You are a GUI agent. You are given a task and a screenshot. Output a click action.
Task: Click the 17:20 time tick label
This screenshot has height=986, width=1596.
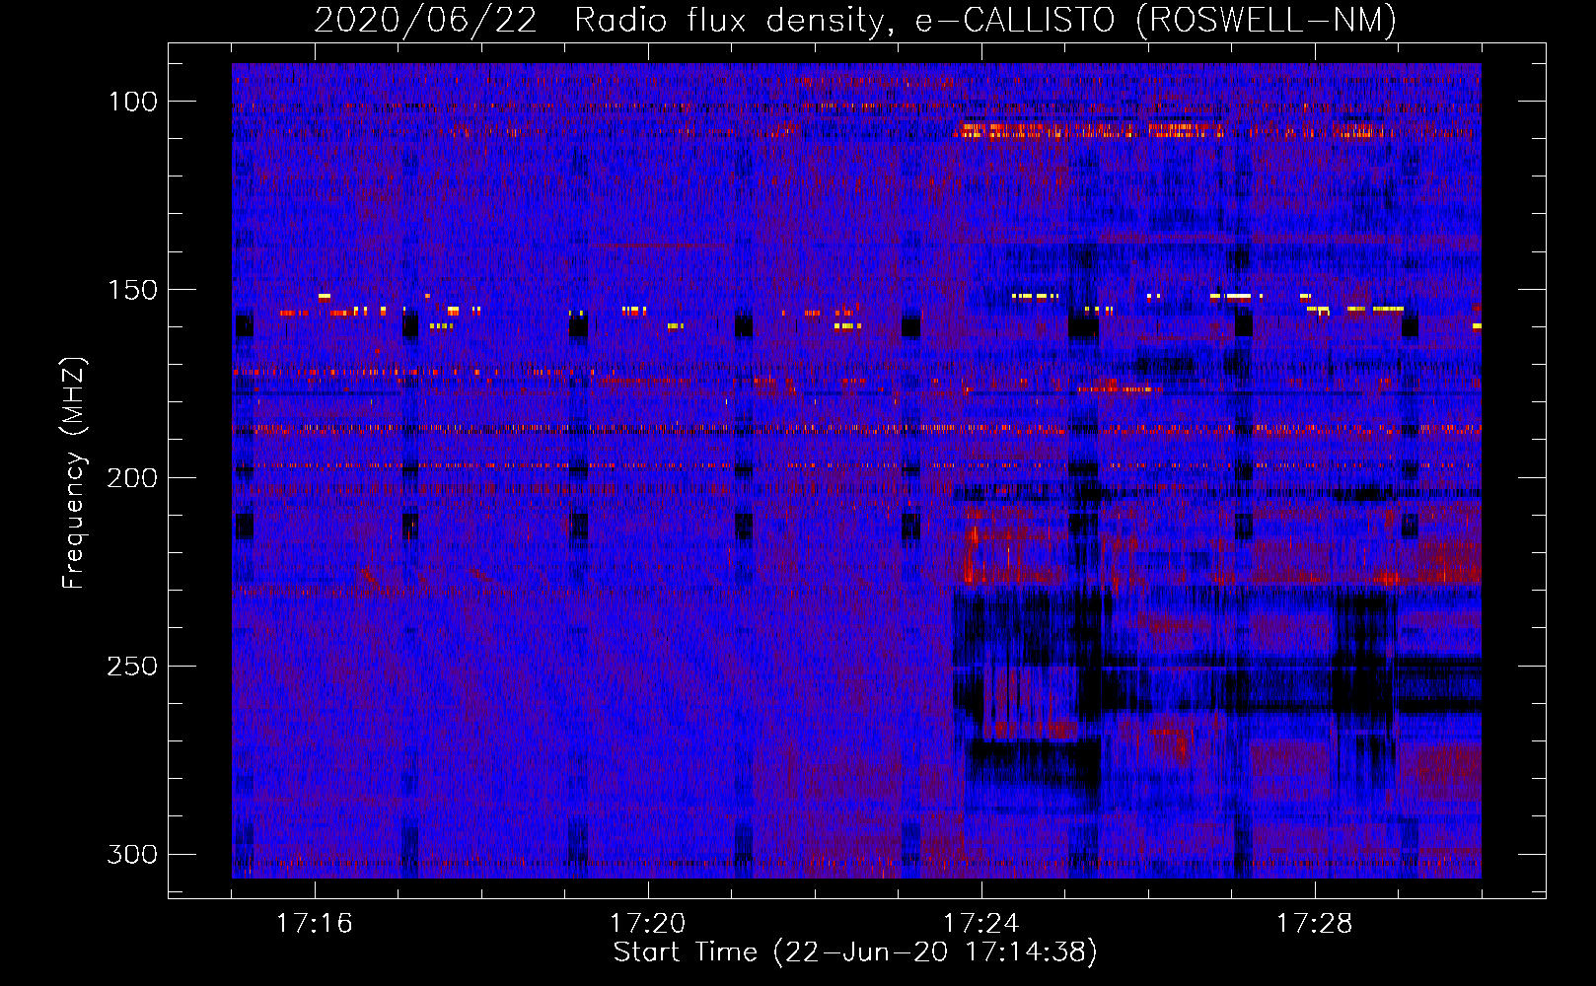pos(647,924)
